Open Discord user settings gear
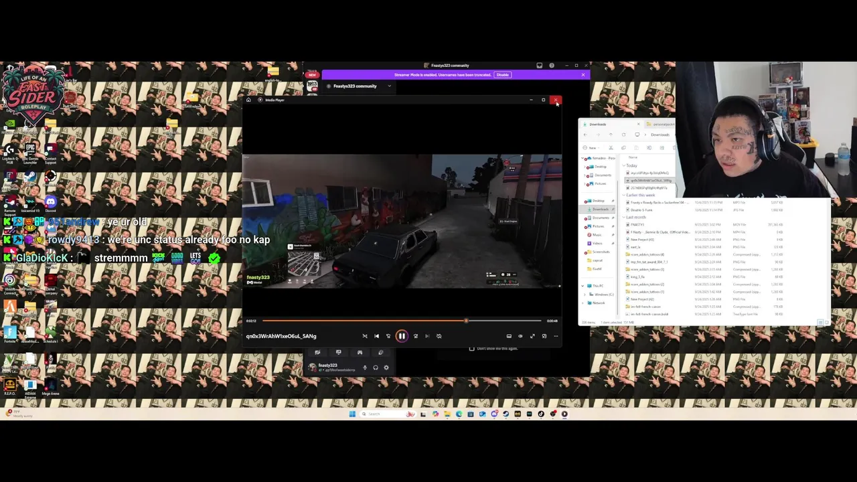 click(386, 368)
